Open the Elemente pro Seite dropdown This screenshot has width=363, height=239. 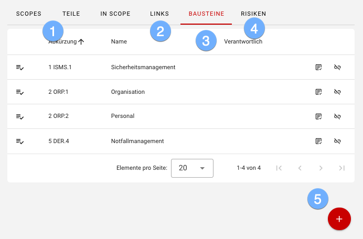click(x=191, y=168)
